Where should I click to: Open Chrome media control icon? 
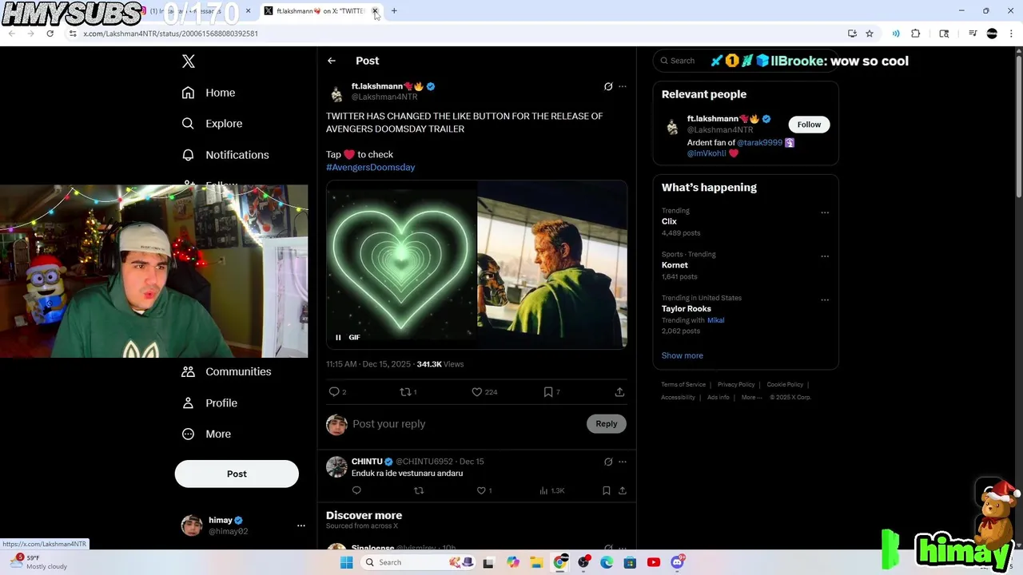[x=973, y=34]
